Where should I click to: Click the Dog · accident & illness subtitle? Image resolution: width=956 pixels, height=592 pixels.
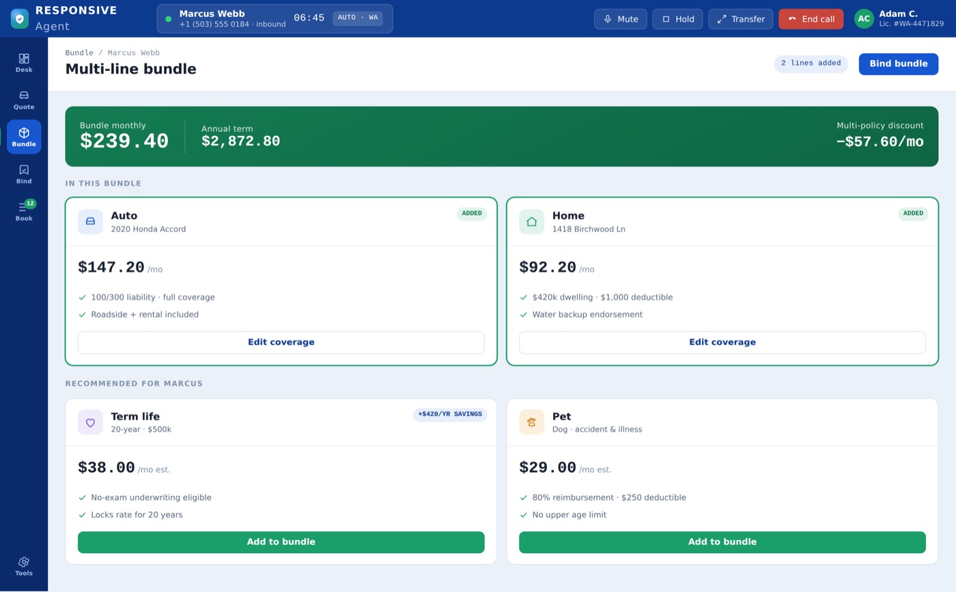click(x=597, y=429)
